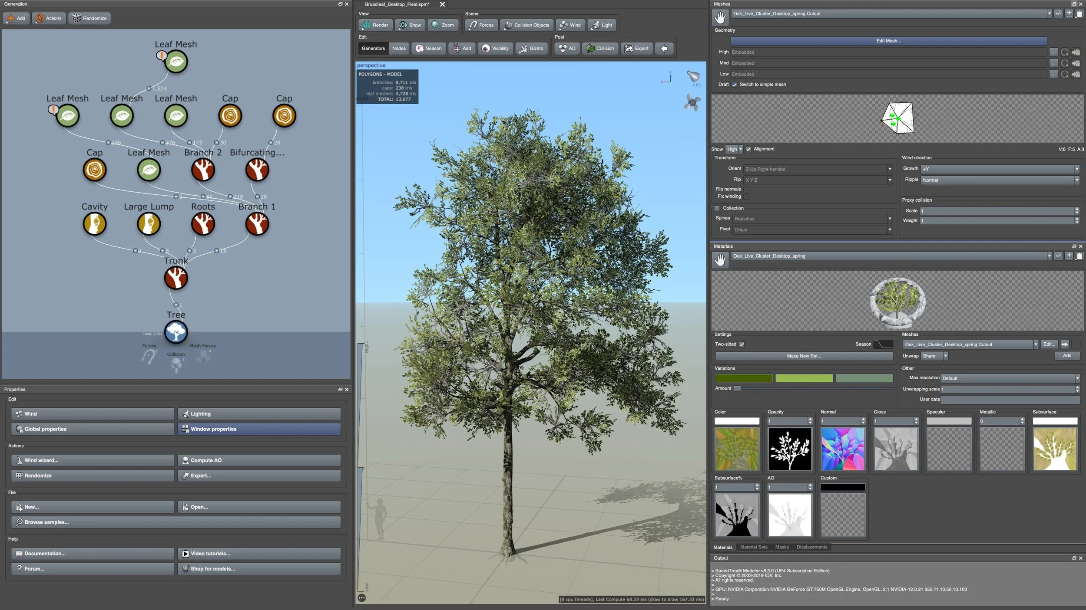Screen dimensions: 1086x610
Task: Open the Pivot dropdown
Action: coord(812,230)
